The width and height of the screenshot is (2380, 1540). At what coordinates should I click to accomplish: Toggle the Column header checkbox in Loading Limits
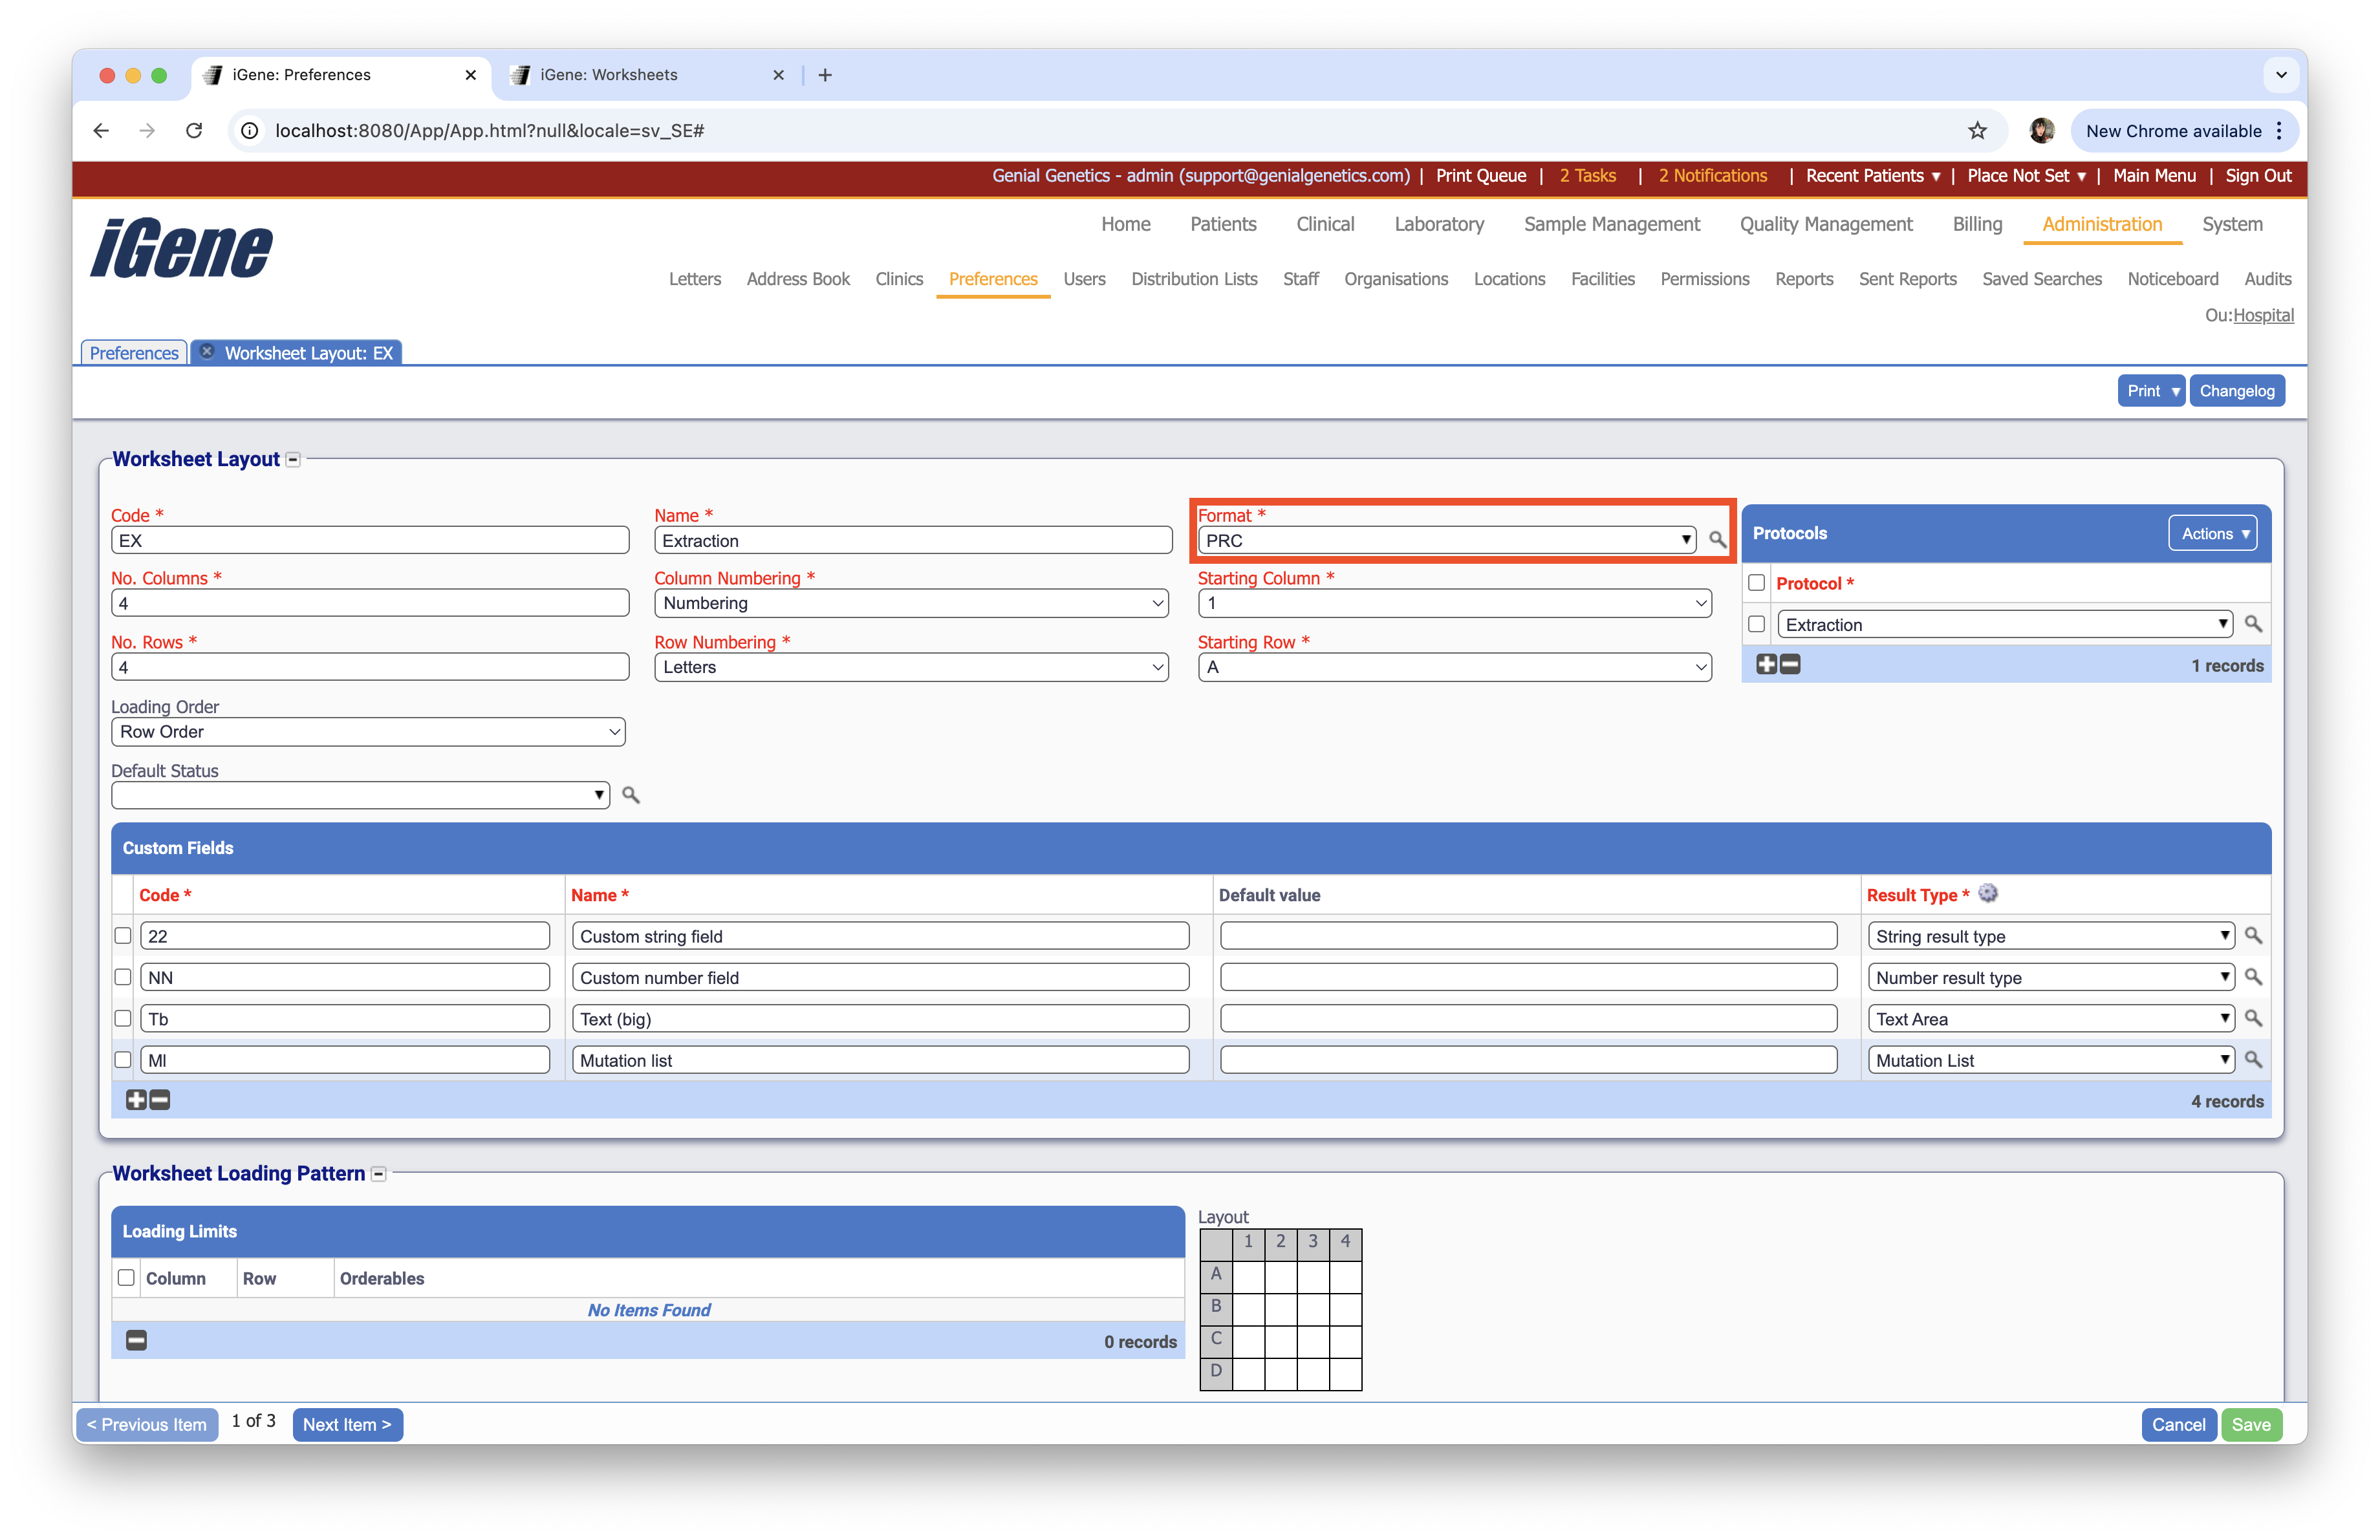coord(126,1277)
